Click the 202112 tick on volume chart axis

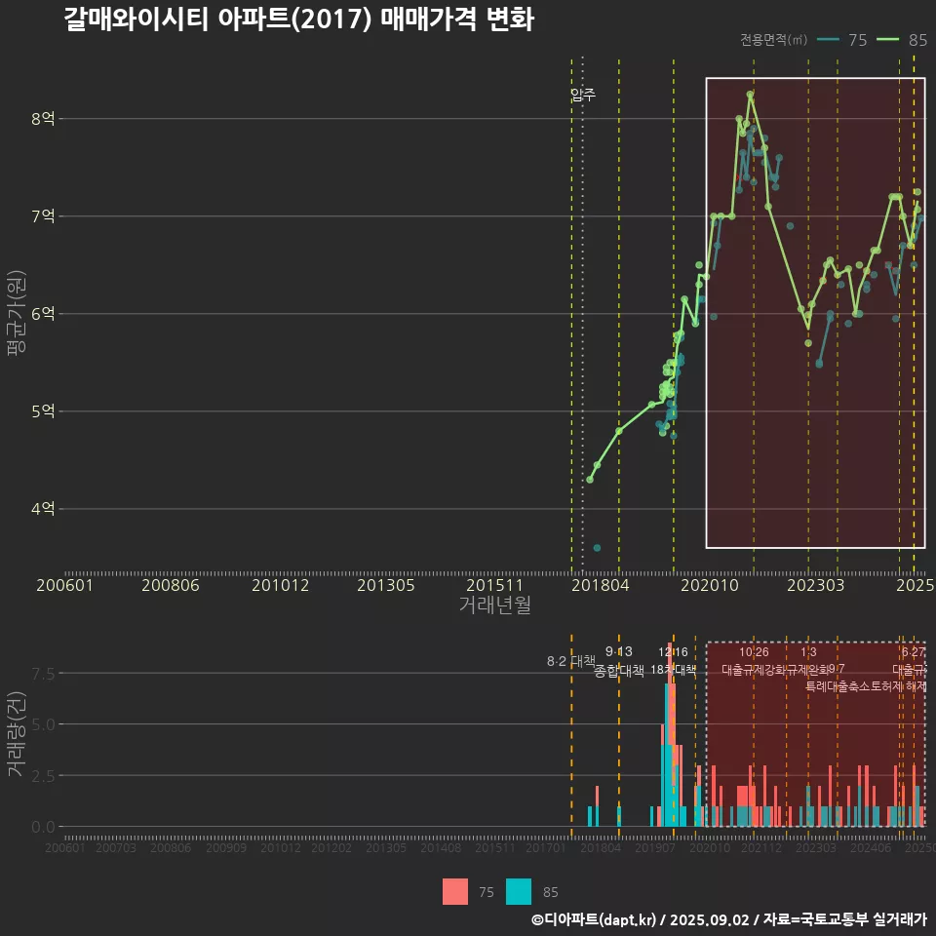click(761, 847)
